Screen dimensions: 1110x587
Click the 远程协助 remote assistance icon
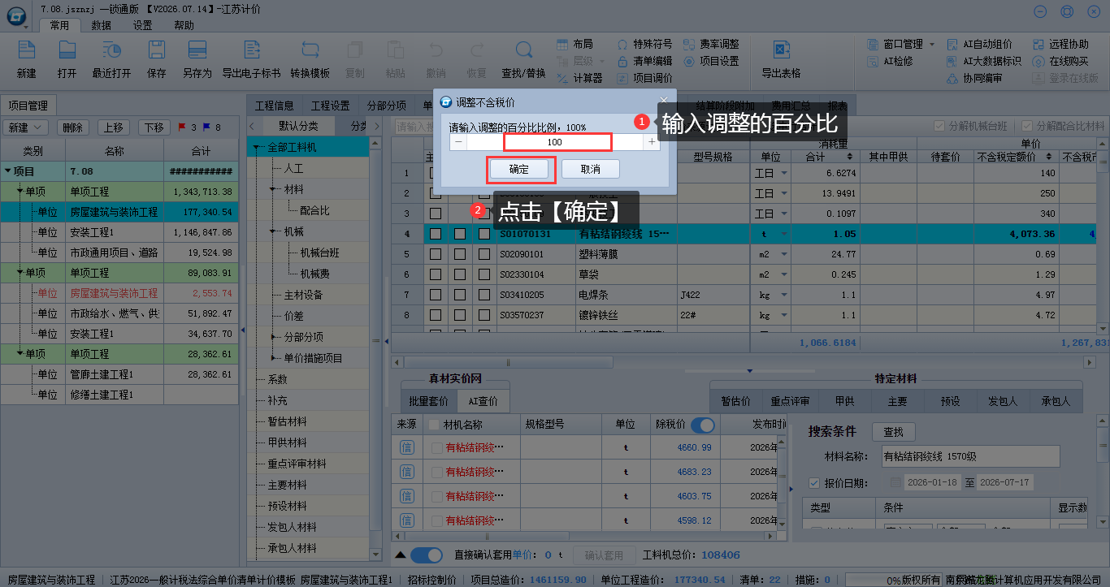pos(1039,44)
